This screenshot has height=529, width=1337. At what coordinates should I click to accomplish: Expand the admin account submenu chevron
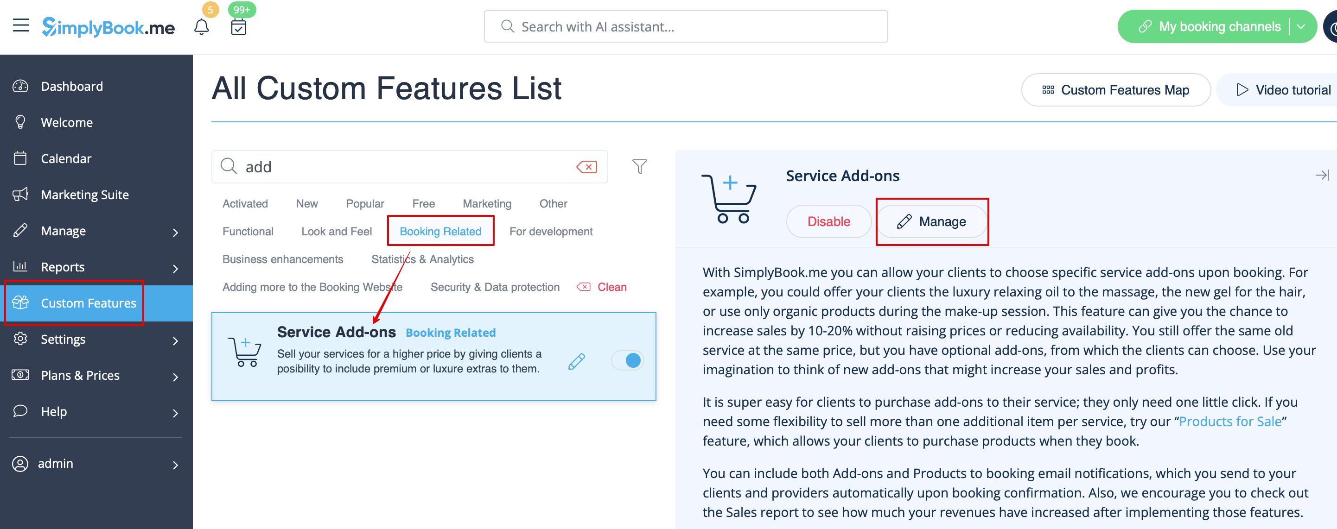175,465
